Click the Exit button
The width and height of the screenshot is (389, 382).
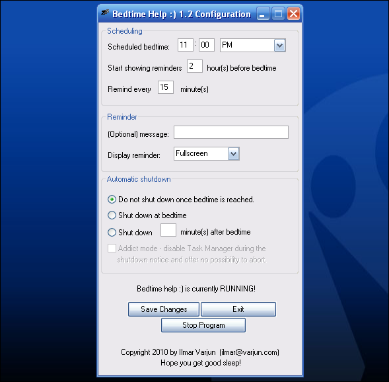coord(238,309)
